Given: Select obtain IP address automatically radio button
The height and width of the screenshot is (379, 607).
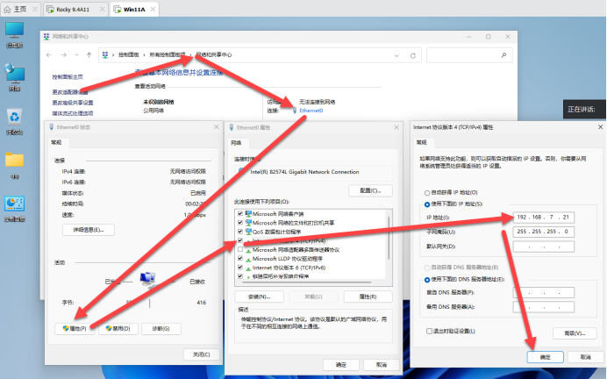Looking at the screenshot, I should coord(426,192).
